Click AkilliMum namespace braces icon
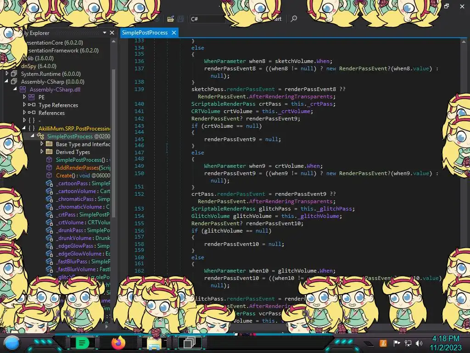470x353 pixels. [32, 128]
